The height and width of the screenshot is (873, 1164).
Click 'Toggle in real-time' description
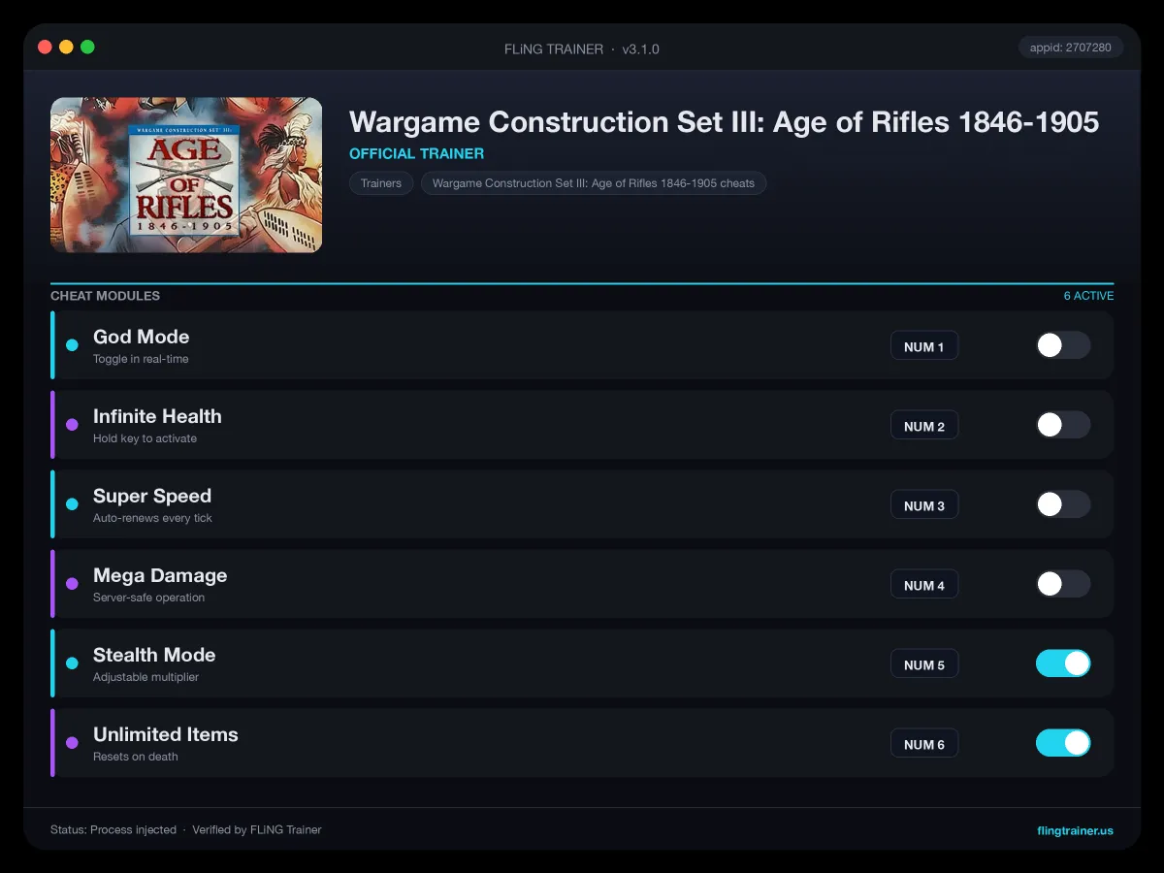click(x=141, y=359)
